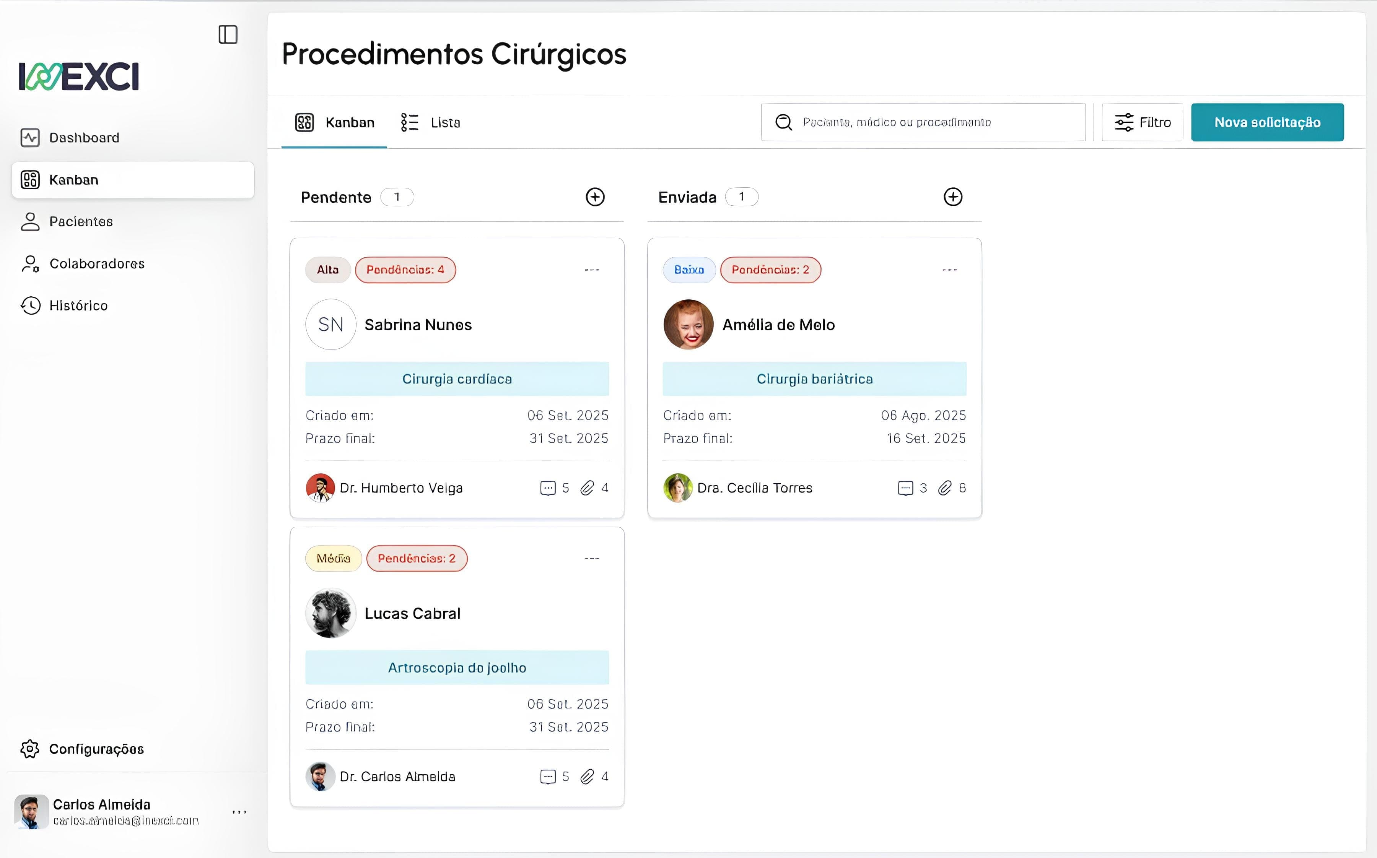Add card to Pendente column

(x=595, y=197)
